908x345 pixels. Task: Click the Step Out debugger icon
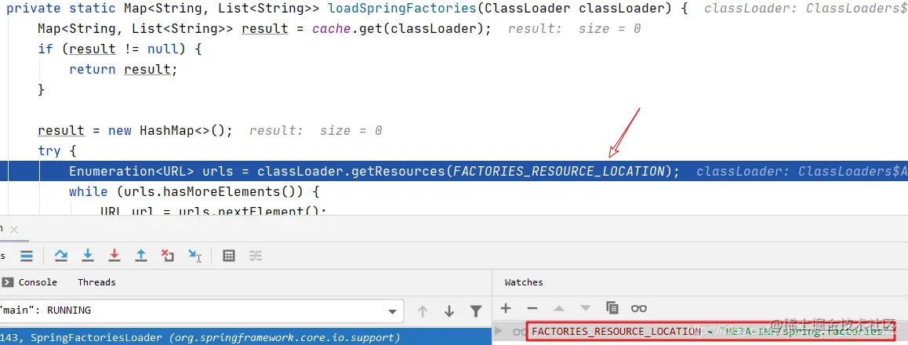[x=140, y=256]
